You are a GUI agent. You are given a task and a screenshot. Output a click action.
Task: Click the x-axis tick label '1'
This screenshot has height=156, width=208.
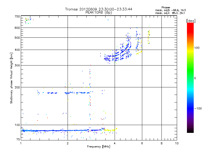(21, 143)
